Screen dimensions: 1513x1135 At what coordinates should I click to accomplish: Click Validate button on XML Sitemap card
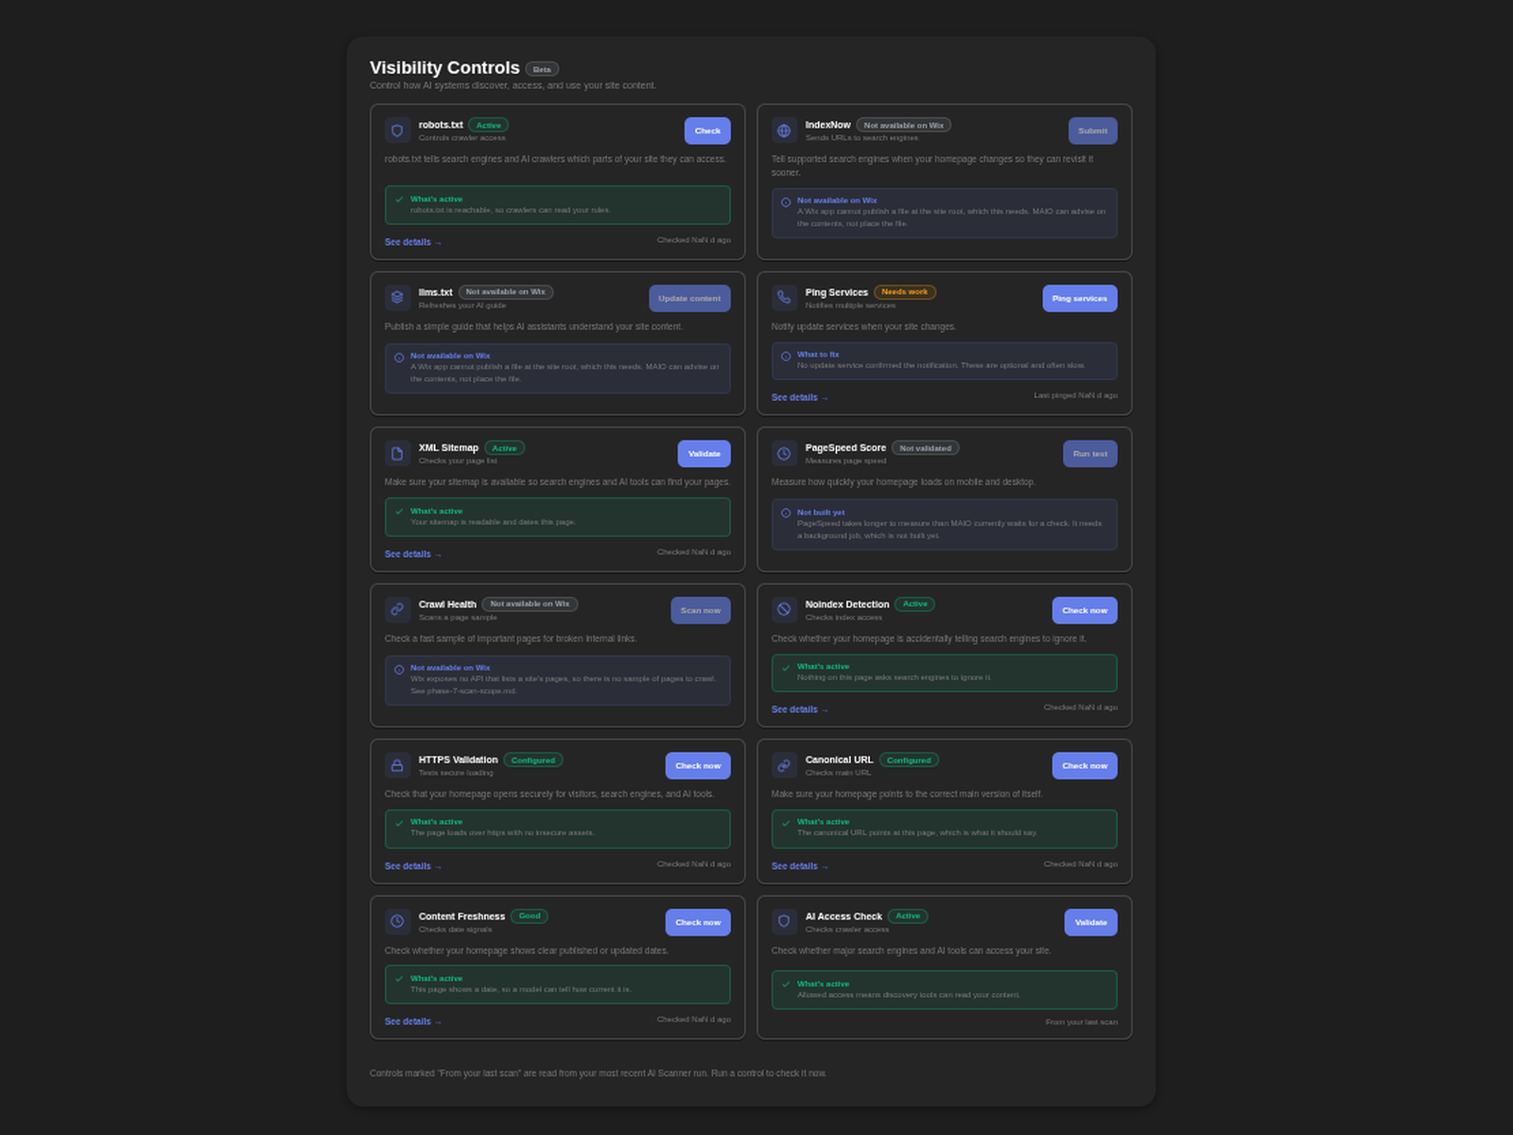(x=704, y=454)
